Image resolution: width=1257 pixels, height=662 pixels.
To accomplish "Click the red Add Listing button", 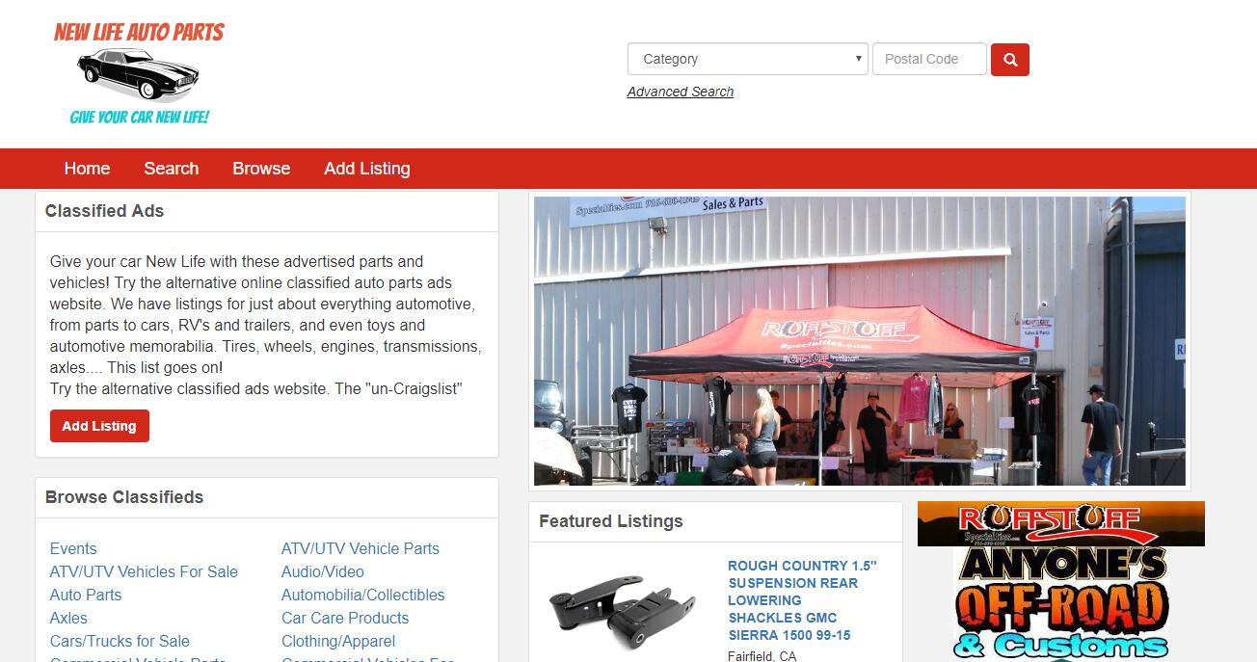I will (99, 426).
